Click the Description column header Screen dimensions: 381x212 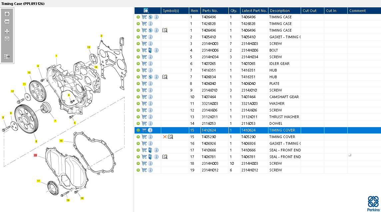pyautogui.click(x=284, y=11)
